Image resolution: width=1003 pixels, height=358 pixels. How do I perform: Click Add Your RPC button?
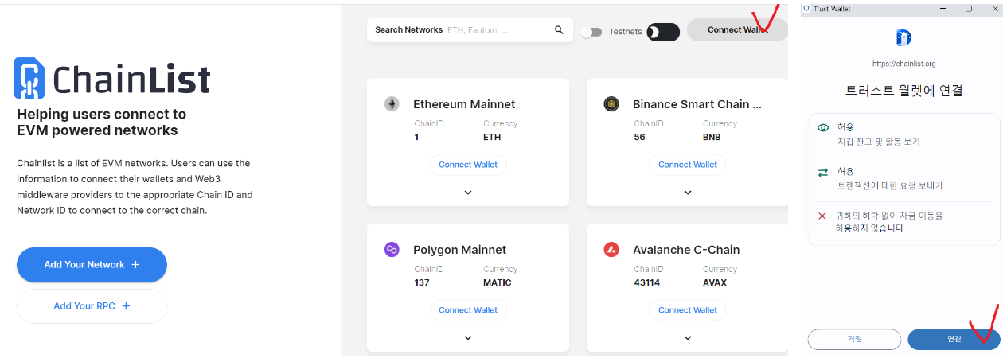92,306
